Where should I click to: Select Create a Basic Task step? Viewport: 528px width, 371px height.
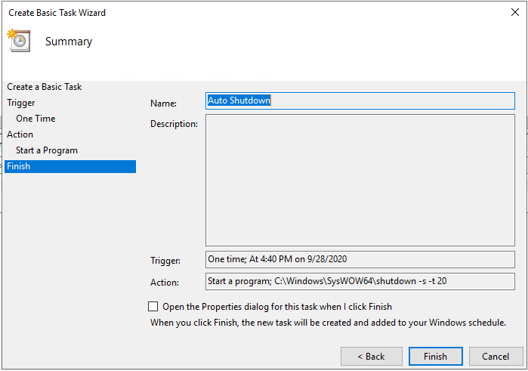coord(44,87)
